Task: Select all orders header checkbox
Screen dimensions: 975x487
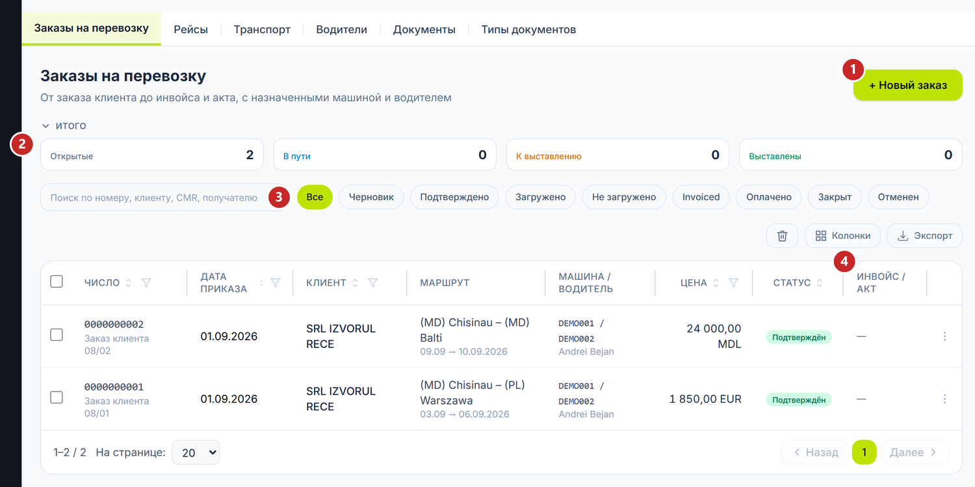Action: tap(57, 281)
